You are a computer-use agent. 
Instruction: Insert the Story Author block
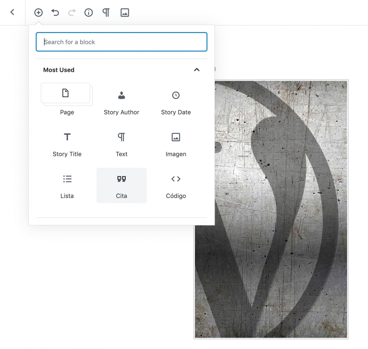(x=121, y=102)
